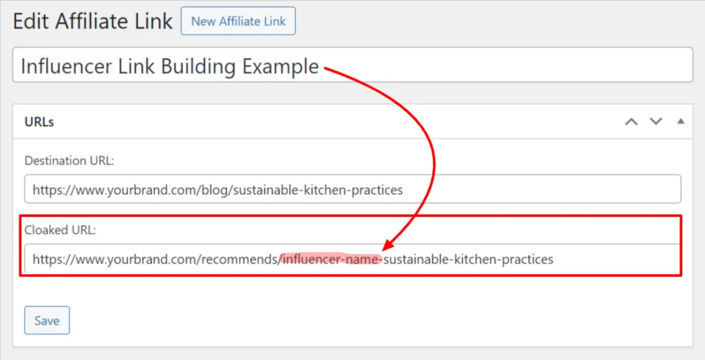Click the URLs panel heading

(39, 122)
